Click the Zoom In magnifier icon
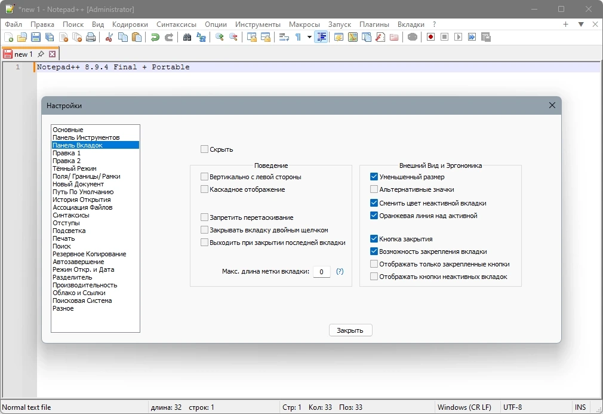Viewport: 603px width, 414px height. 220,37
